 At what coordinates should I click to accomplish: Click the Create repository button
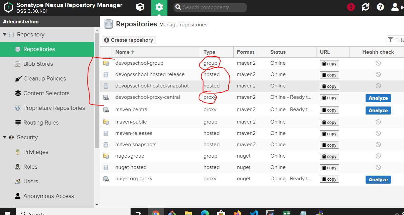tap(129, 40)
